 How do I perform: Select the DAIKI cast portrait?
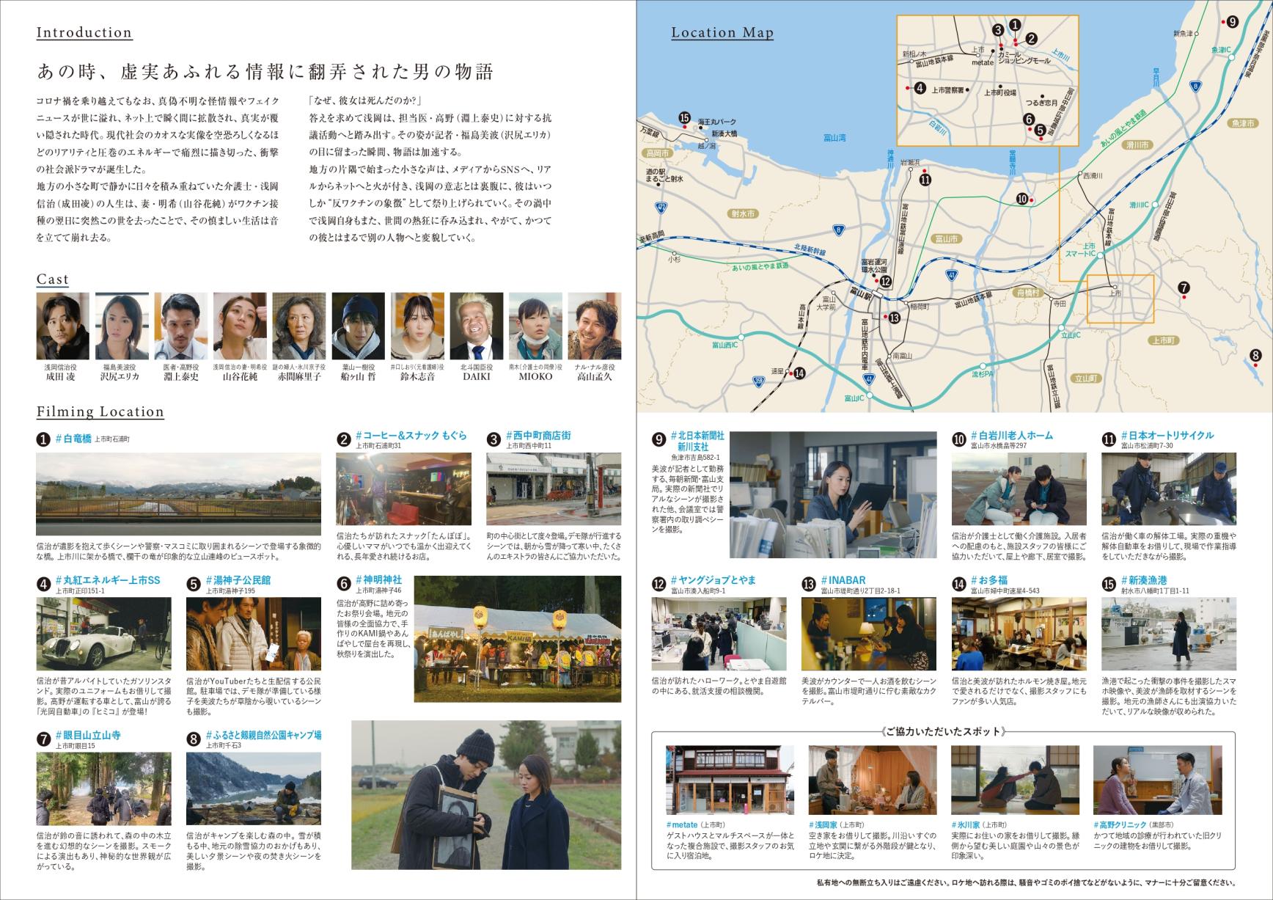click(476, 326)
